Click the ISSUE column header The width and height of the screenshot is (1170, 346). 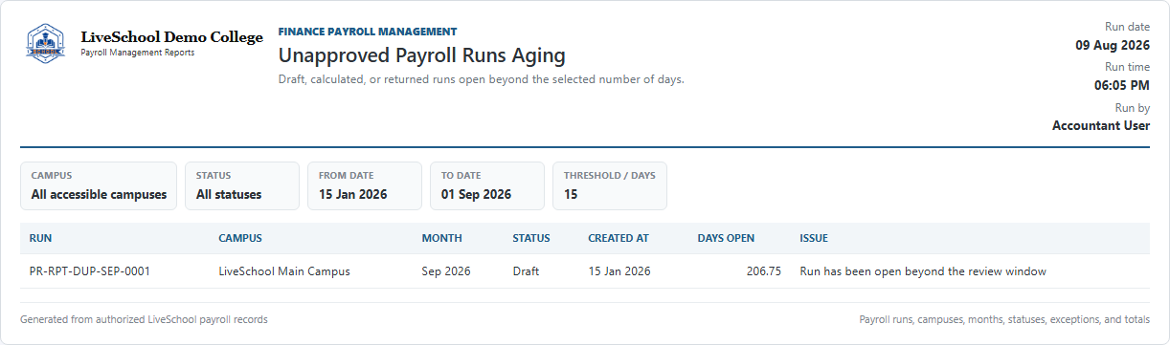(x=814, y=238)
